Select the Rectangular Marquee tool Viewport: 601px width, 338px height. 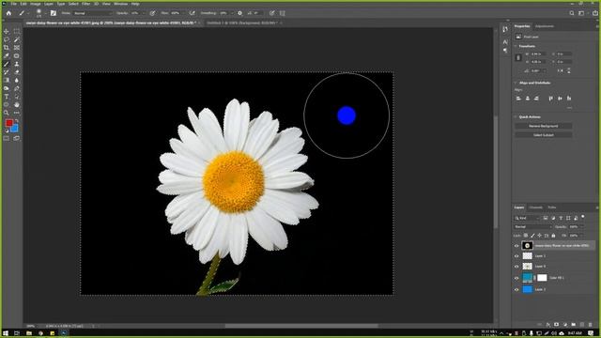click(17, 31)
